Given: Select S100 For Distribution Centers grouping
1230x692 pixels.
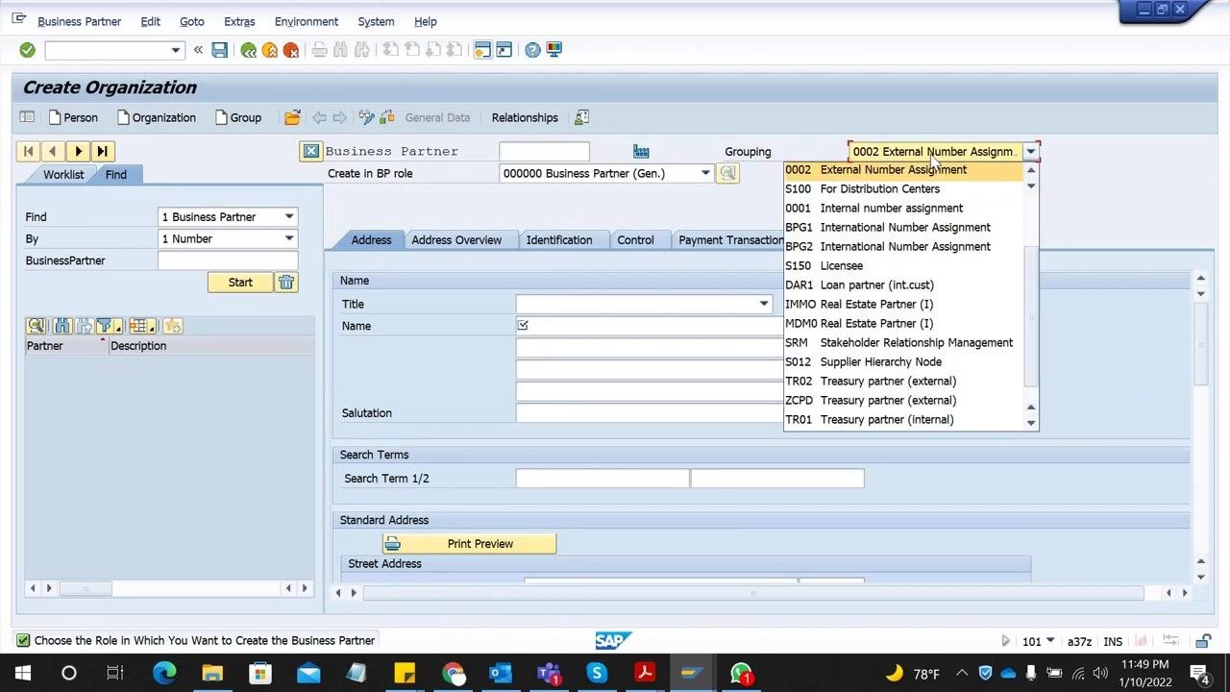Looking at the screenshot, I should (903, 188).
